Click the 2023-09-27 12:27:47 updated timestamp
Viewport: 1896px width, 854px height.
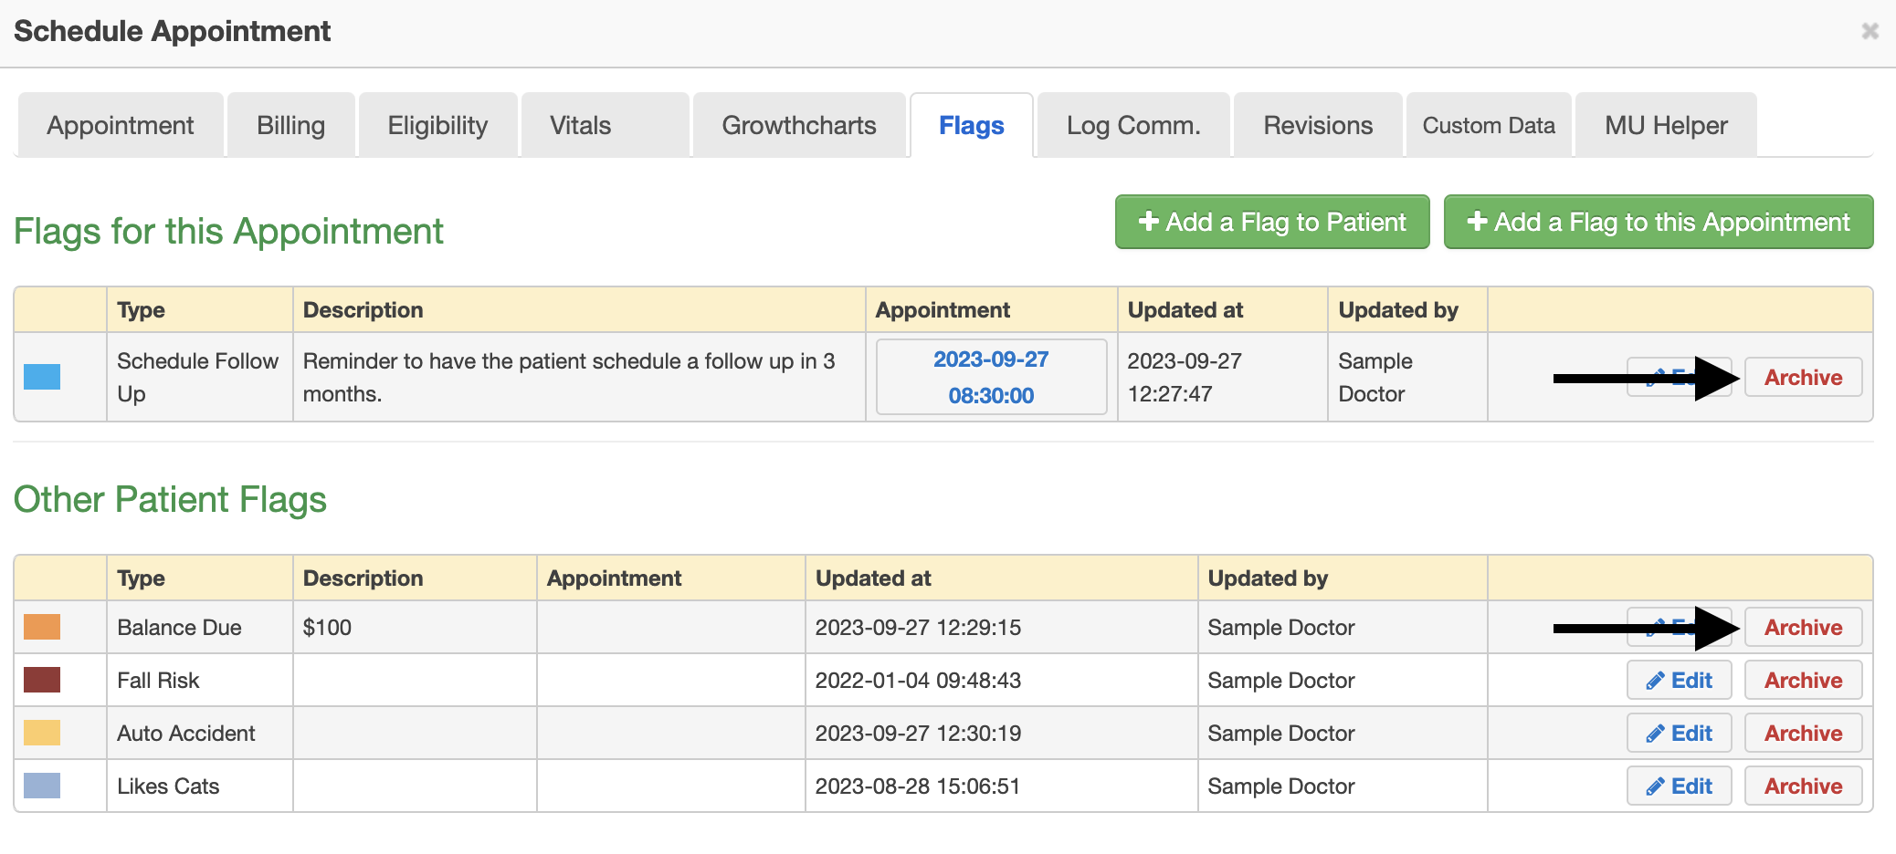[1185, 377]
